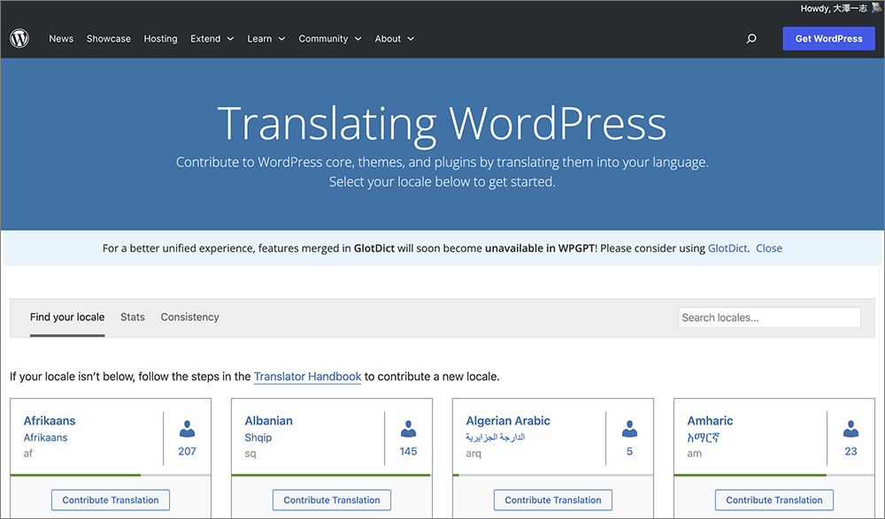Screen dimensions: 885x519
Task: Click the Albanian contributors person icon
Action: point(408,429)
